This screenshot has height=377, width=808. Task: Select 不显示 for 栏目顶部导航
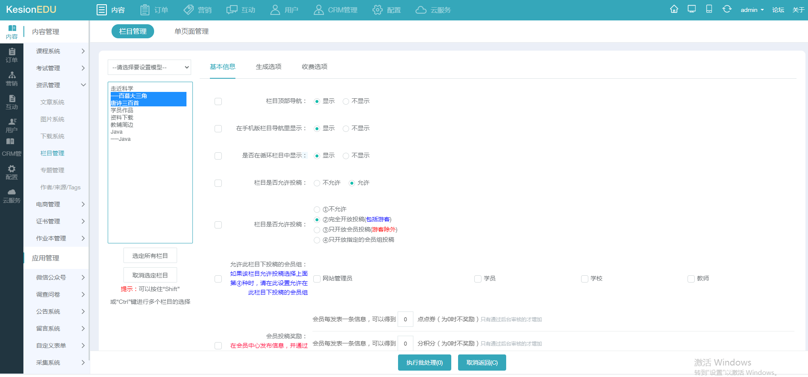(x=346, y=101)
